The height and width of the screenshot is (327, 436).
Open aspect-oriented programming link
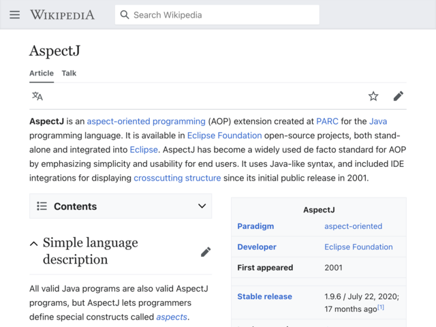pos(146,121)
